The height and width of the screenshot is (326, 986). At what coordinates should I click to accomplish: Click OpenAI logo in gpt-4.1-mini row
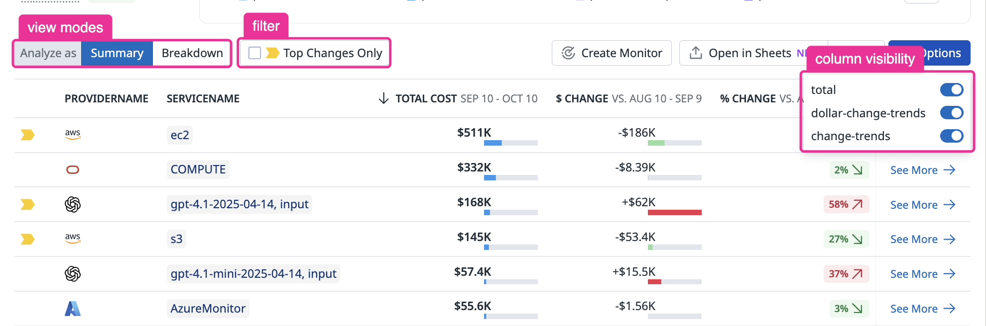pos(73,274)
